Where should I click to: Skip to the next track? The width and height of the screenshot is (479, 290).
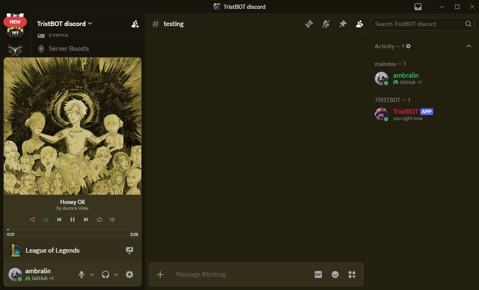point(86,219)
